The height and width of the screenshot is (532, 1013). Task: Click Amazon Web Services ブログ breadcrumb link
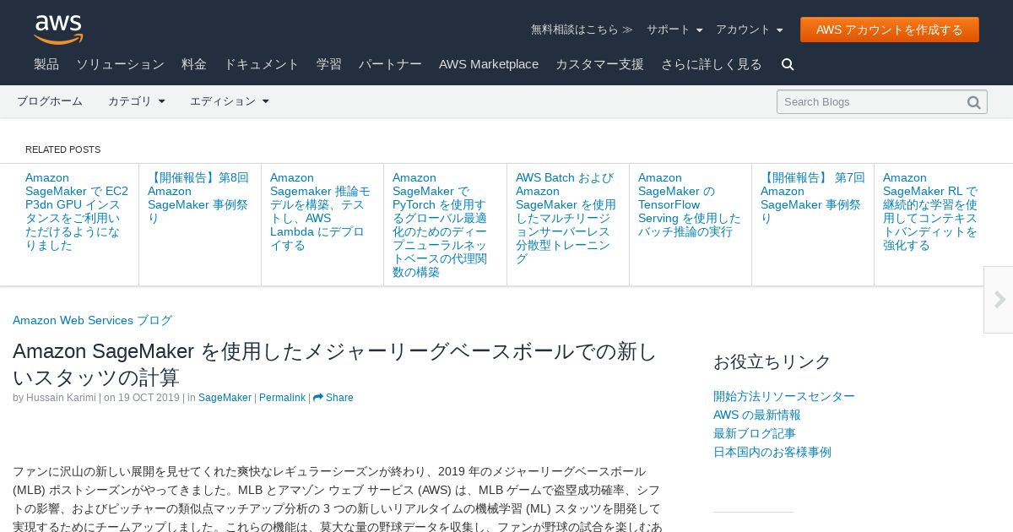(92, 320)
